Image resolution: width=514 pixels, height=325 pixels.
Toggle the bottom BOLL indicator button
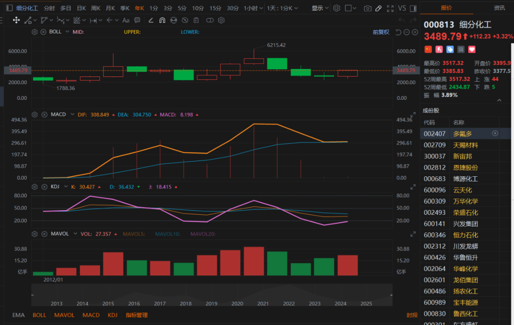pos(40,315)
